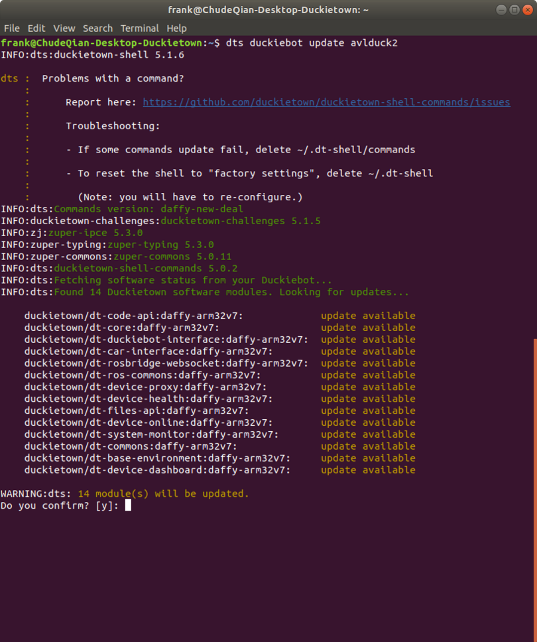The image size is (537, 642).
Task: Click the window title 'frank@ChudeQian-Desktop-Duckietown: ~'
Action: pos(268,10)
